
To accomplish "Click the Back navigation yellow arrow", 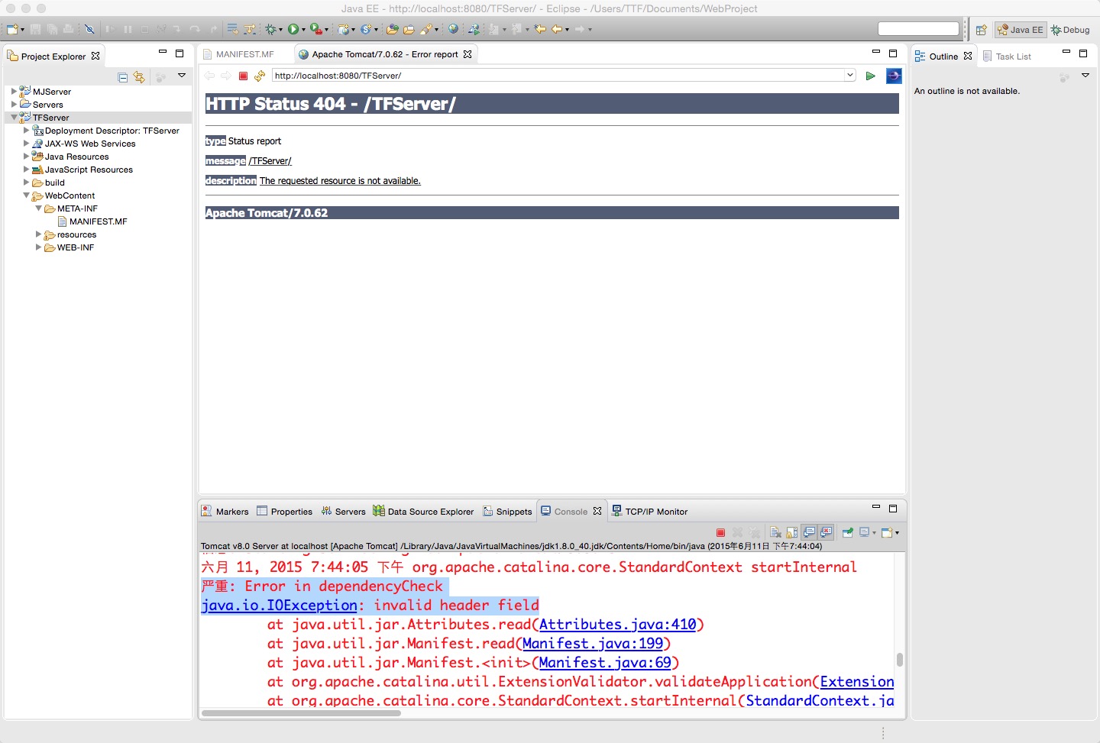I will (557, 30).
